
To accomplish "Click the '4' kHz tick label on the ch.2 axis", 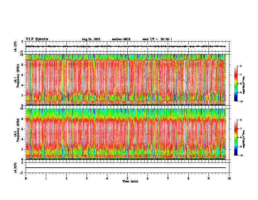I will [x=23, y=139].
